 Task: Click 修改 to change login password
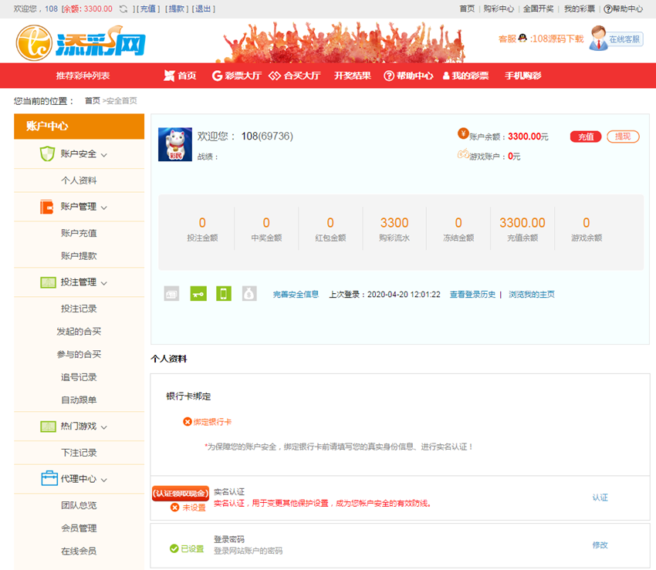point(600,545)
